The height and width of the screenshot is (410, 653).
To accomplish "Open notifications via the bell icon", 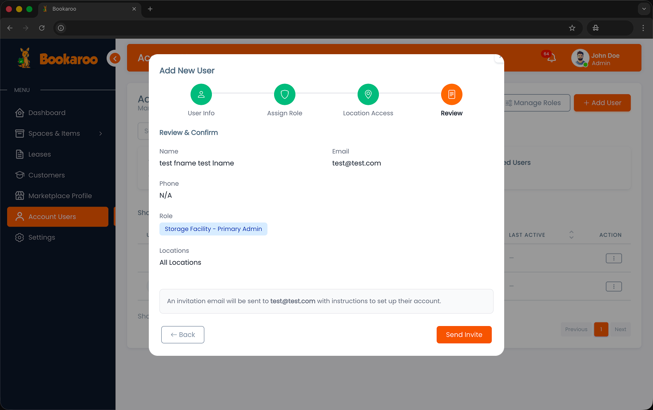I will pyautogui.click(x=551, y=58).
